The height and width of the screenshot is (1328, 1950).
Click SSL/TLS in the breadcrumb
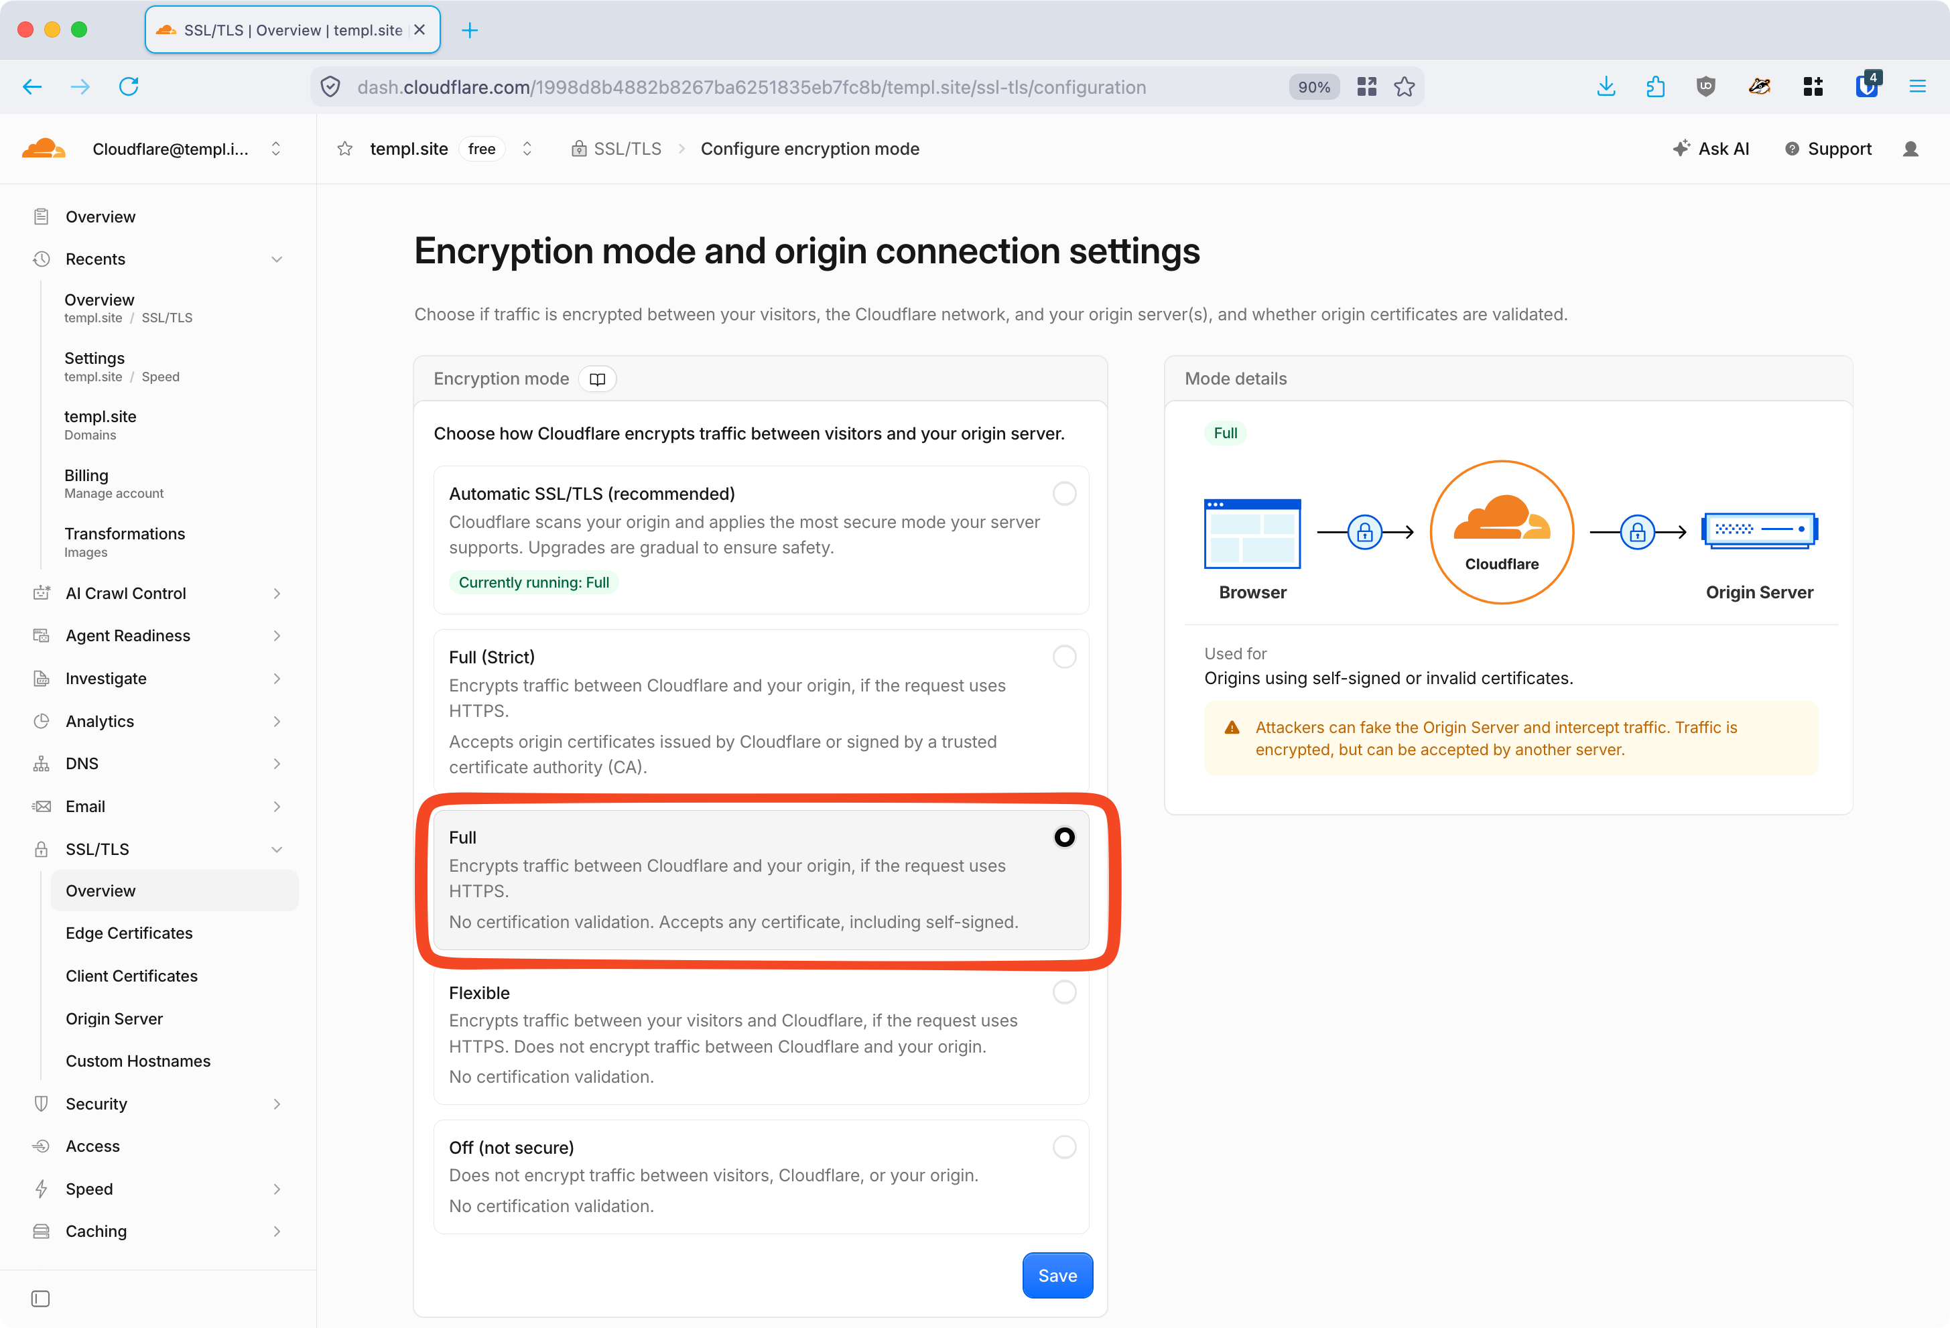pyautogui.click(x=616, y=149)
